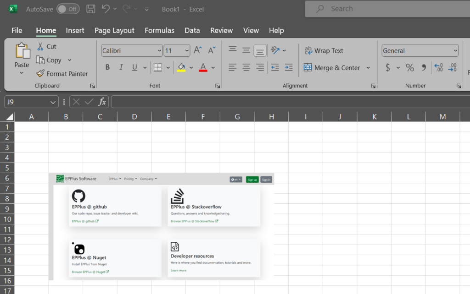Select row 3 header
This screenshot has height=294, width=470.
(7, 147)
